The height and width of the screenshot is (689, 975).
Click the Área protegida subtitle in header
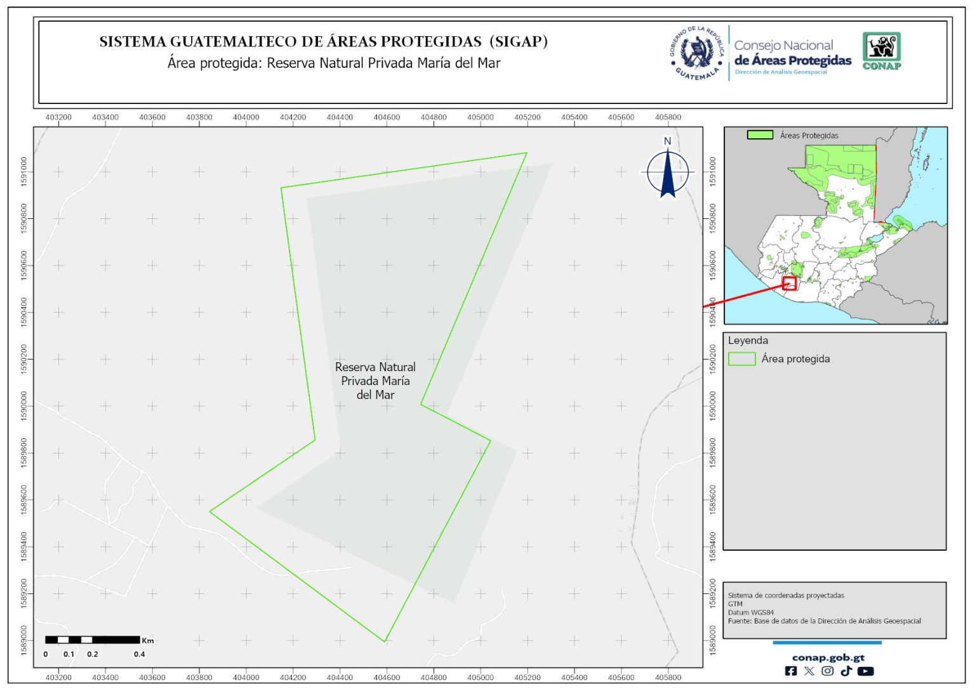coord(334,63)
